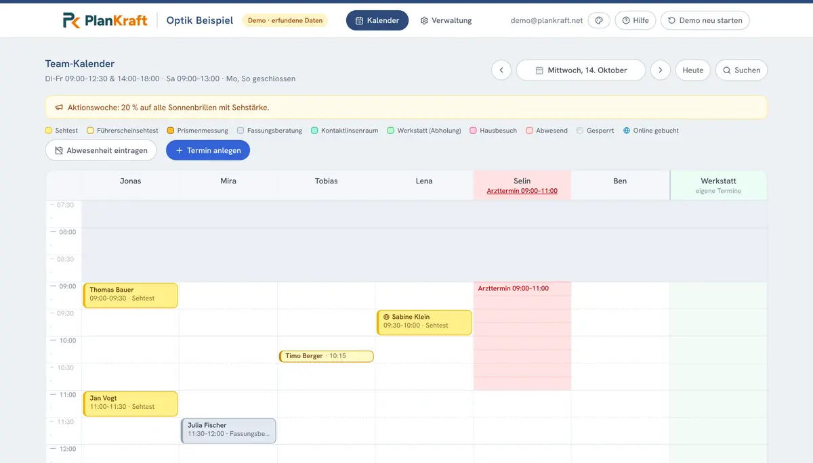
Task: Click the demo@plankraft.net account text
Action: [x=547, y=20]
